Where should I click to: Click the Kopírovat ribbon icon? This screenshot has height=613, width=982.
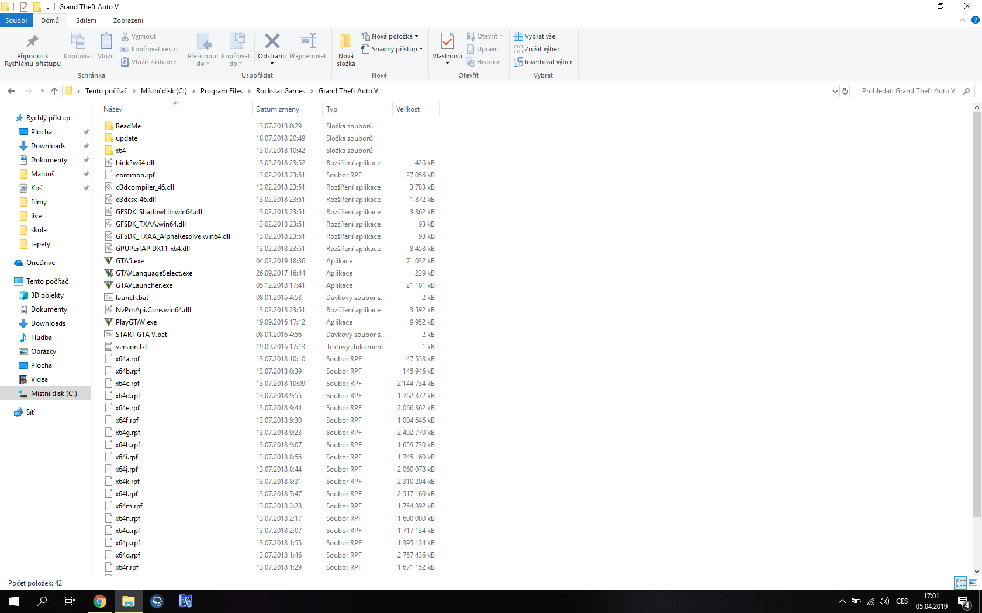[78, 46]
